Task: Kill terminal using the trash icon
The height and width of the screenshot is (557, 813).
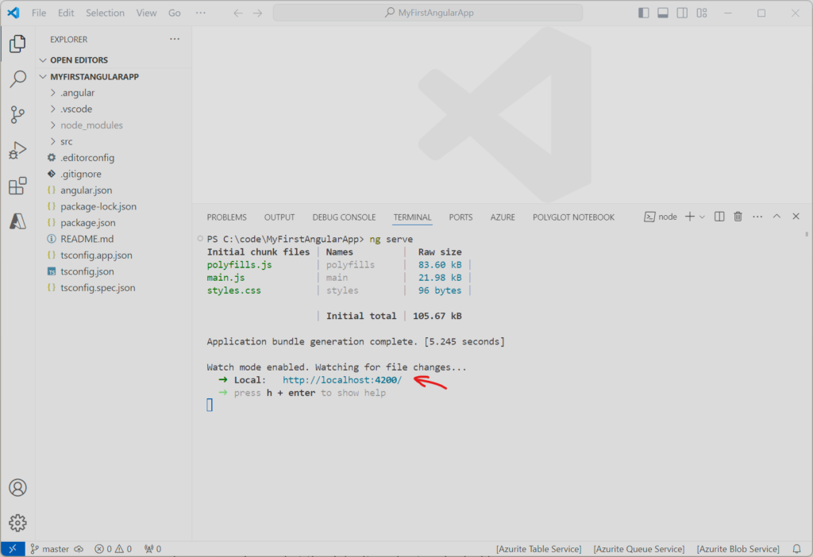Action: 738,217
